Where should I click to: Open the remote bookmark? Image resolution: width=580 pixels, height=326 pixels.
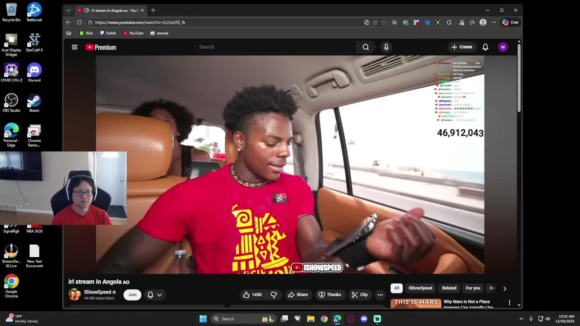pos(159,33)
